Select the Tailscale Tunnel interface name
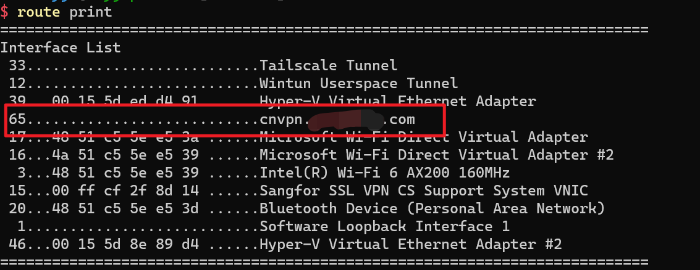The height and width of the screenshot is (270, 700). 328,65
